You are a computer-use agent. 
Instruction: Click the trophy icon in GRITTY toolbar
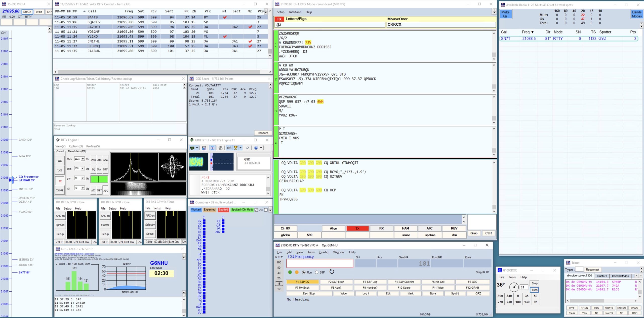coord(236,148)
